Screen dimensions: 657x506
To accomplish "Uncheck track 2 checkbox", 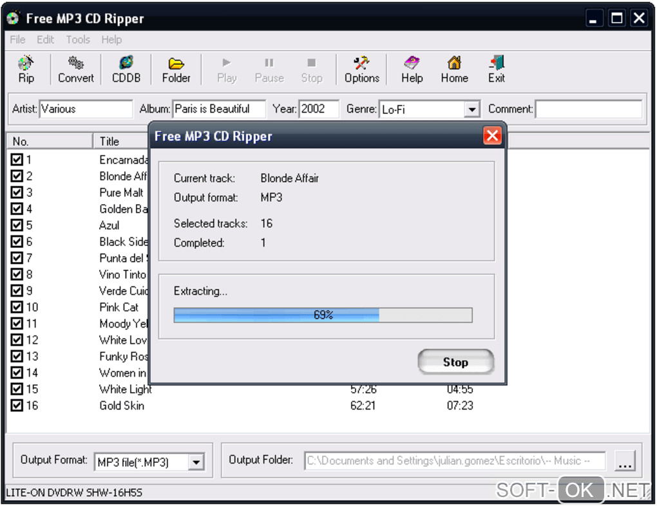I will pos(17,176).
